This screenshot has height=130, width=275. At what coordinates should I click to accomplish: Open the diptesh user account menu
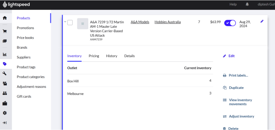pyautogui.click(x=266, y=4)
